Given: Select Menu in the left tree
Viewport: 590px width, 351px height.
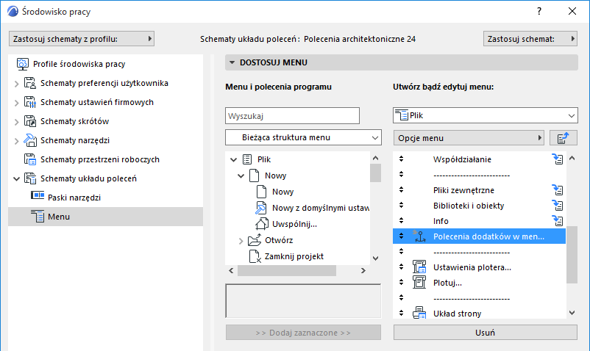Looking at the screenshot, I should click(59, 216).
